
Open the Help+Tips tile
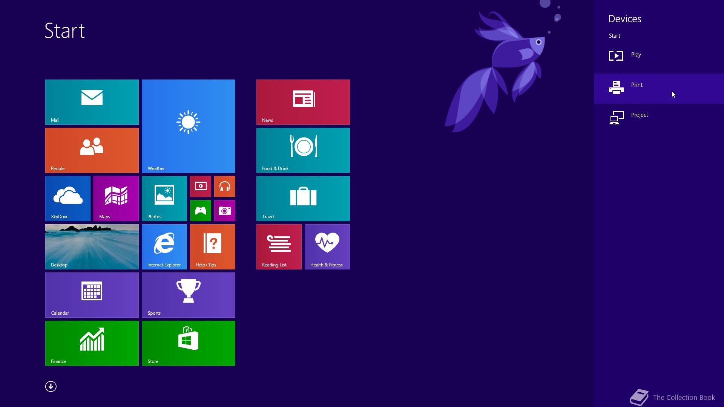(x=213, y=247)
